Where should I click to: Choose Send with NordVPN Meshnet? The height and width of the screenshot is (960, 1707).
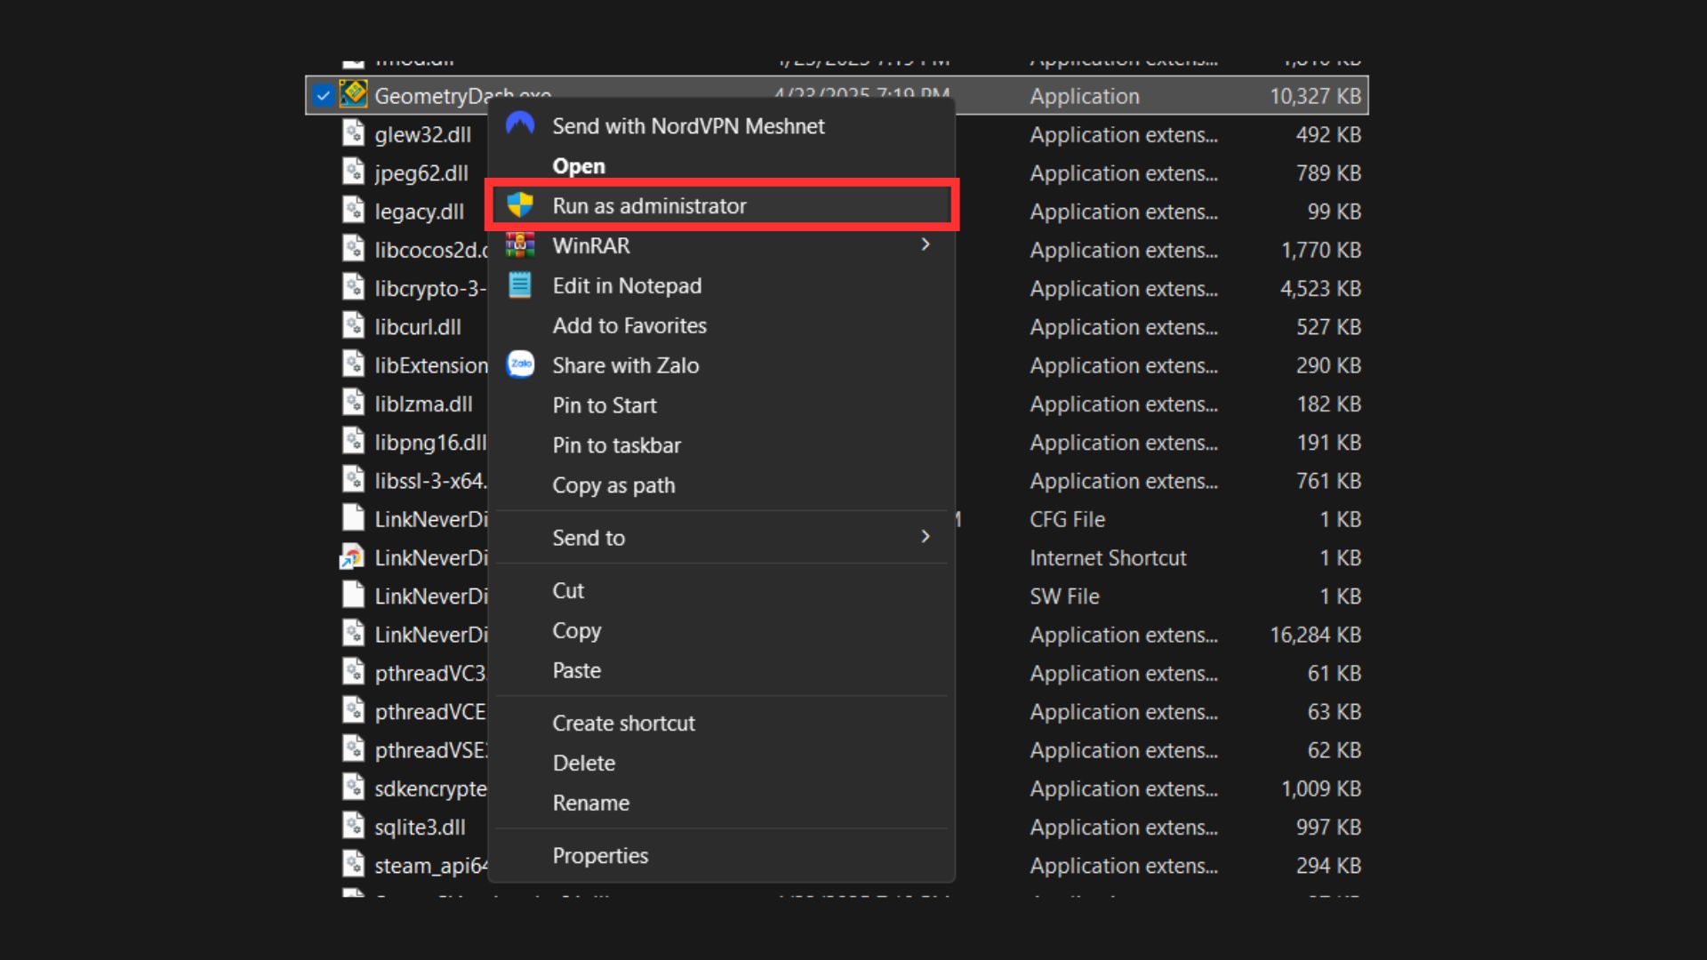pyautogui.click(x=688, y=126)
